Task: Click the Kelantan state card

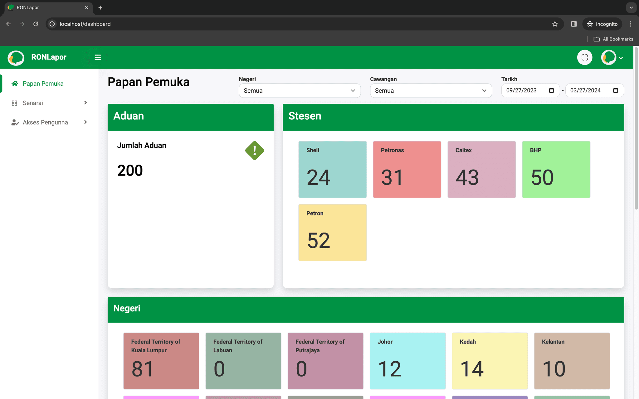Action: click(572, 361)
